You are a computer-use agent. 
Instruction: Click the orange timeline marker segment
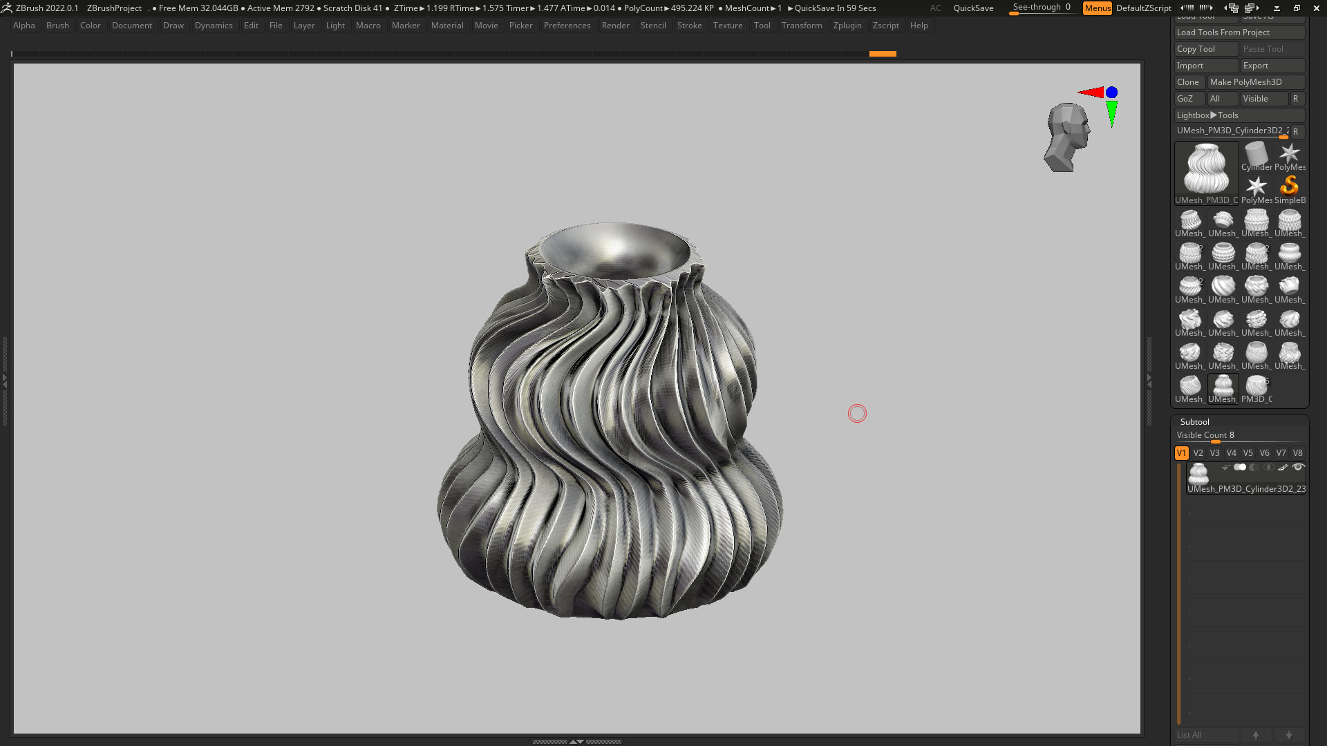[x=883, y=54]
